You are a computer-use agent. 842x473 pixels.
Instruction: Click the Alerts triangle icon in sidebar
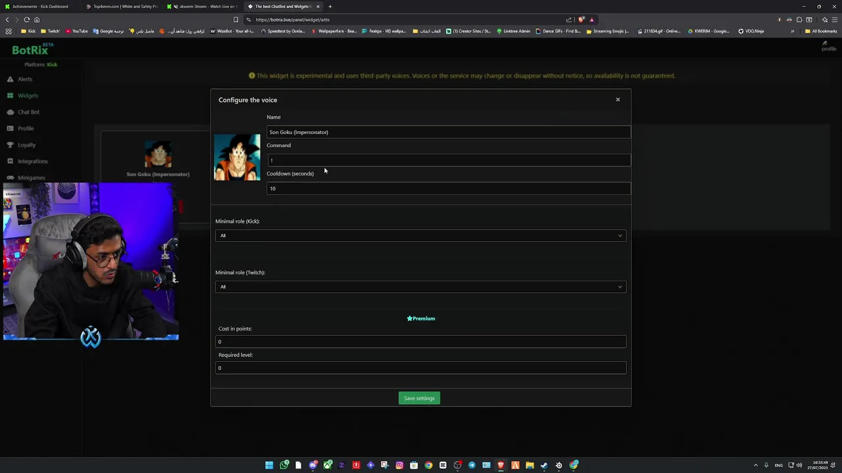(10, 79)
